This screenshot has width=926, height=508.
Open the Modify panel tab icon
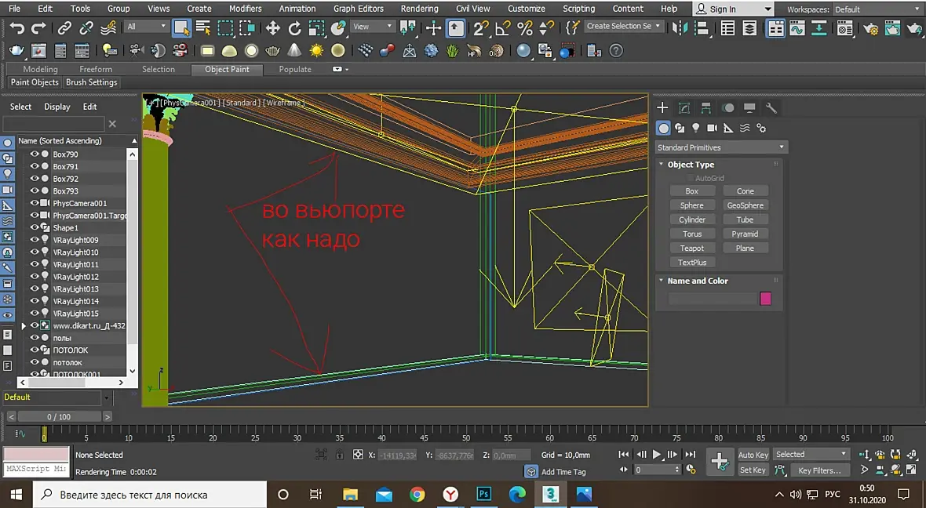(684, 108)
